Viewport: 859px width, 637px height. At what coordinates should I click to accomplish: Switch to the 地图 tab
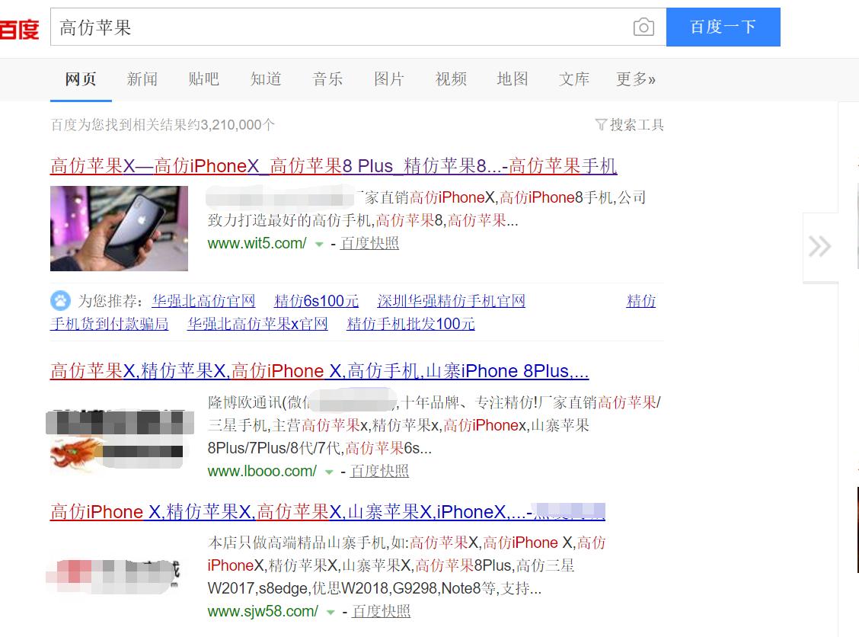(513, 78)
